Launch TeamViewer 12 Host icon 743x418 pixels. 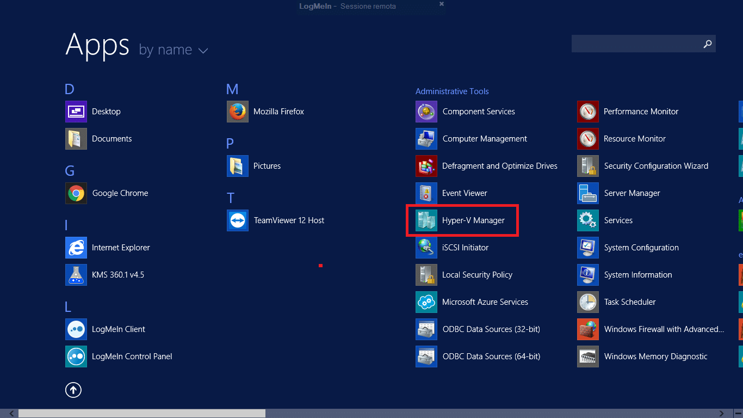238,220
